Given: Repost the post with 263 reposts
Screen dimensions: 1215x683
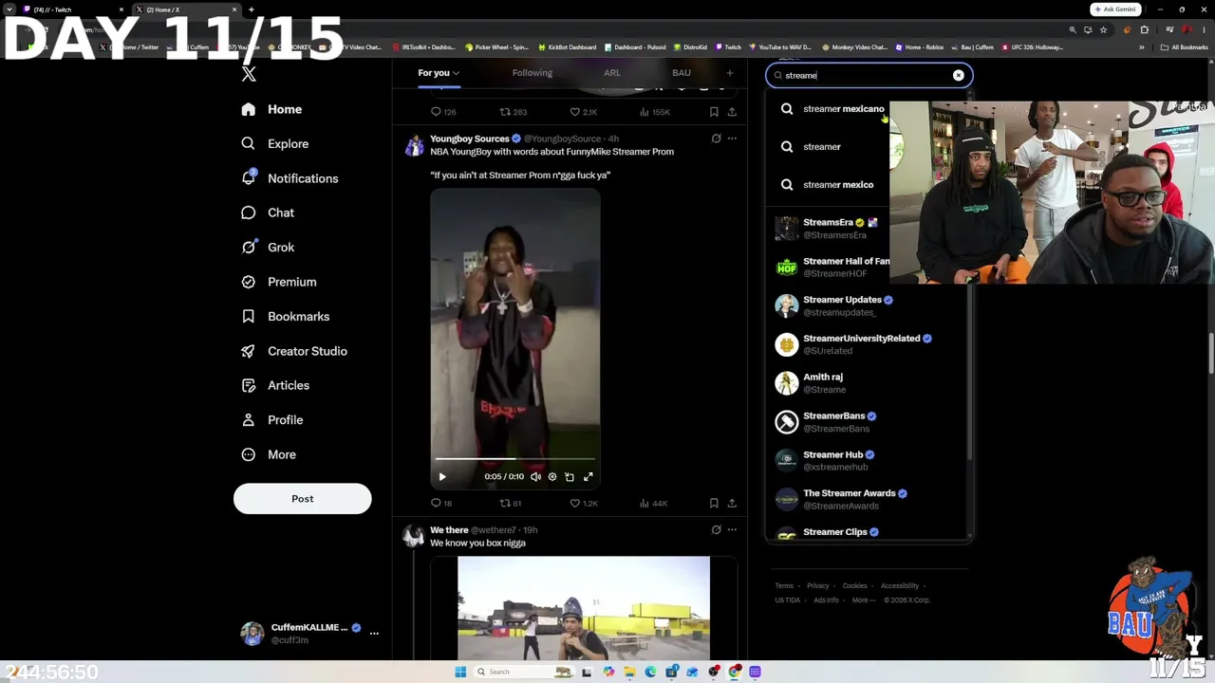Looking at the screenshot, I should [514, 112].
